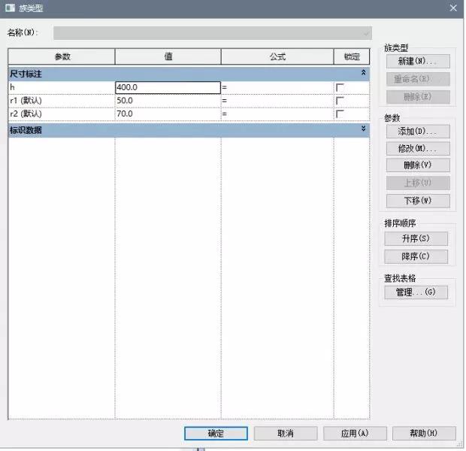Edit the h value field 400.0

168,87
